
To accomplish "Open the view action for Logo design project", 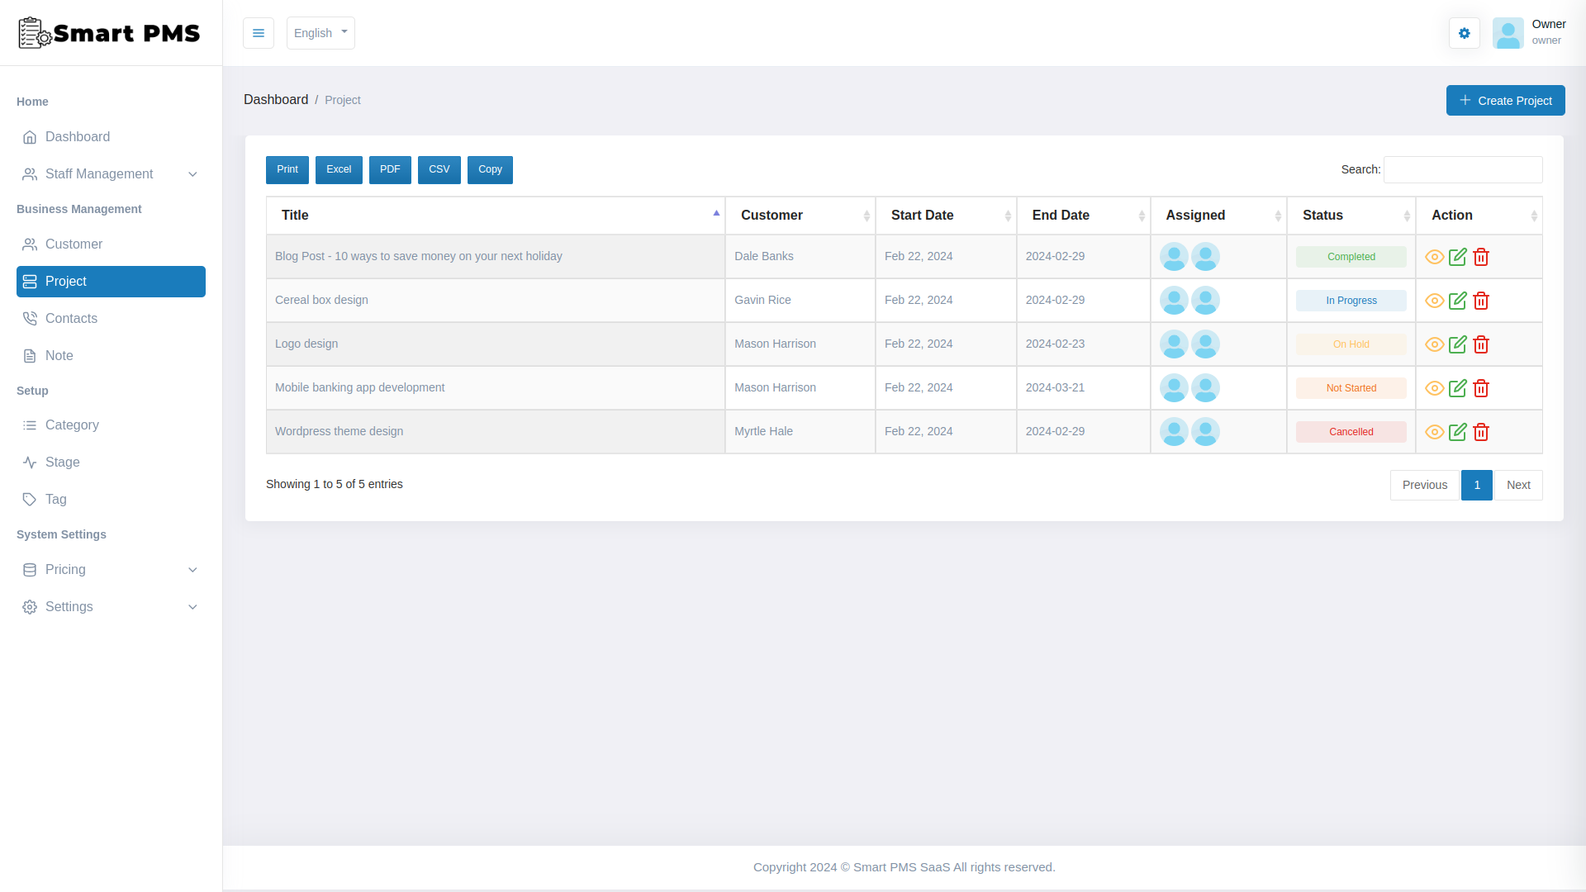I will pos(1433,344).
